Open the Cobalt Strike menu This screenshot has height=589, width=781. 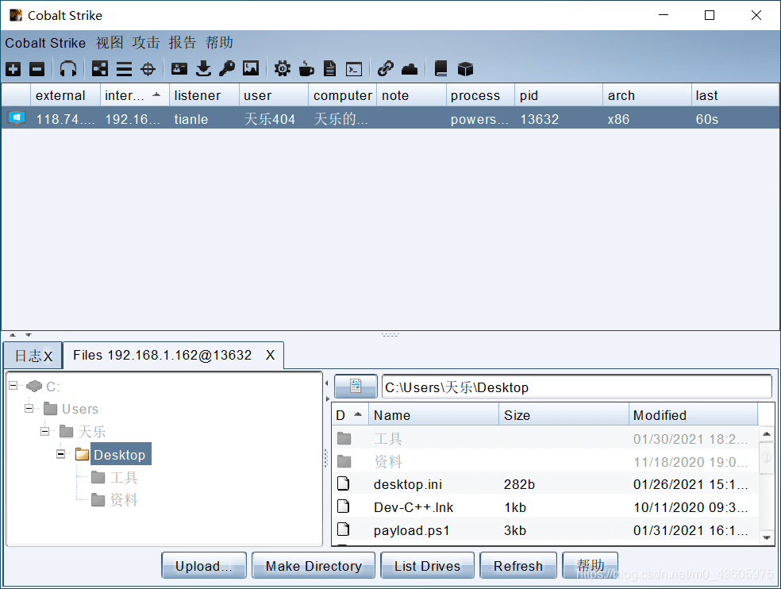pyautogui.click(x=45, y=43)
